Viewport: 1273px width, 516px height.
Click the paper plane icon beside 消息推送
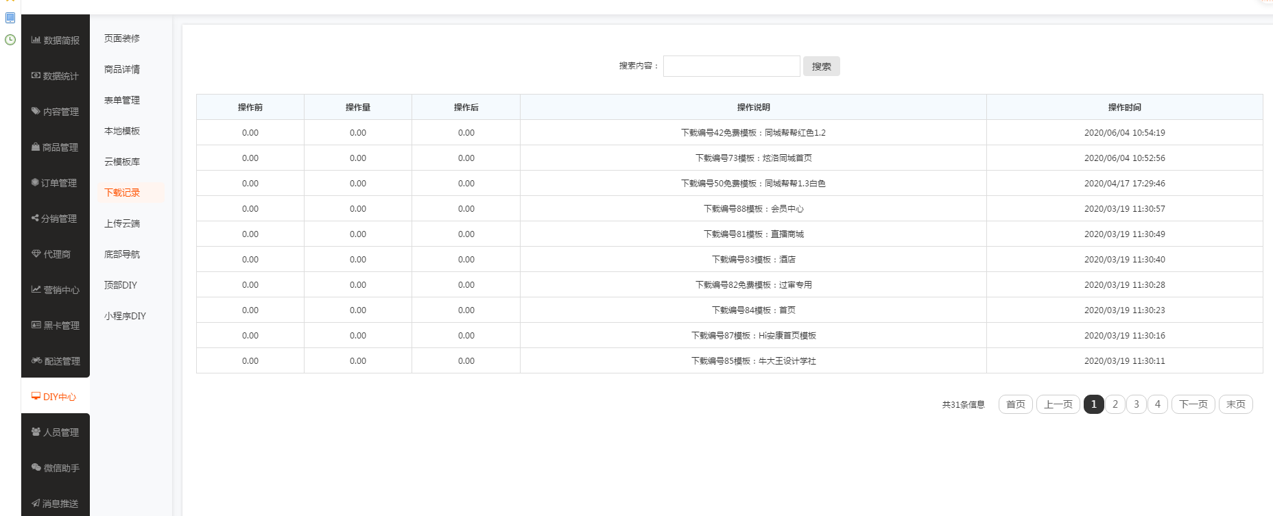[x=36, y=504]
